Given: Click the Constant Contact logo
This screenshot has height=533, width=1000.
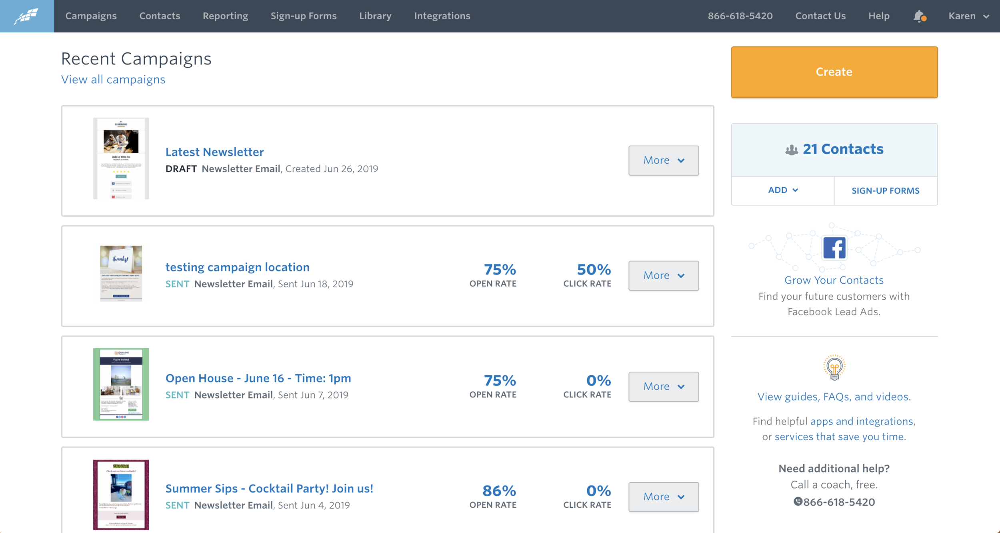Looking at the screenshot, I should click(26, 16).
